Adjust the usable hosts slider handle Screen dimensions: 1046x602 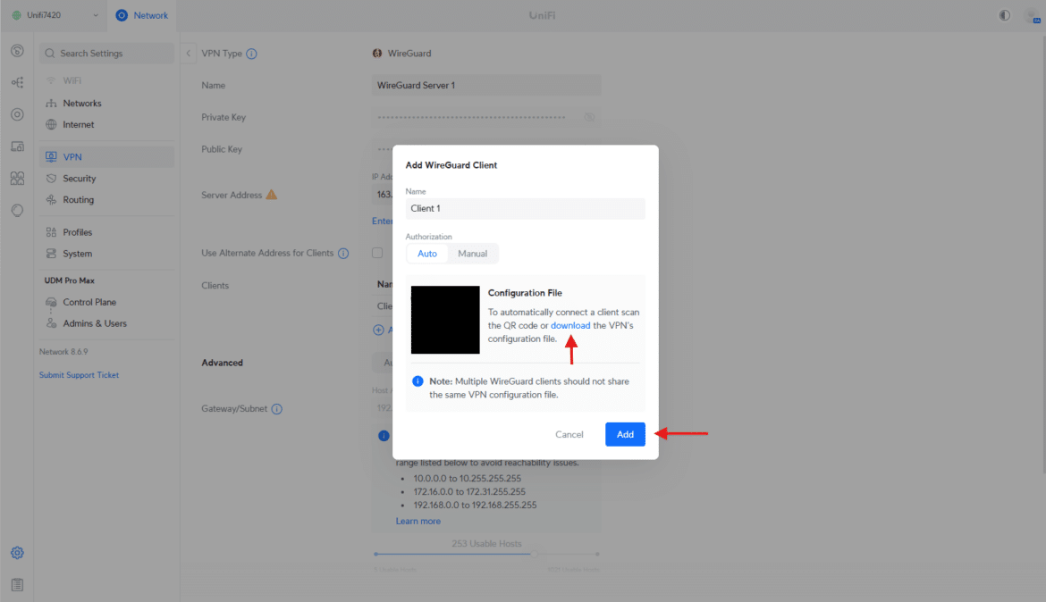click(x=534, y=554)
